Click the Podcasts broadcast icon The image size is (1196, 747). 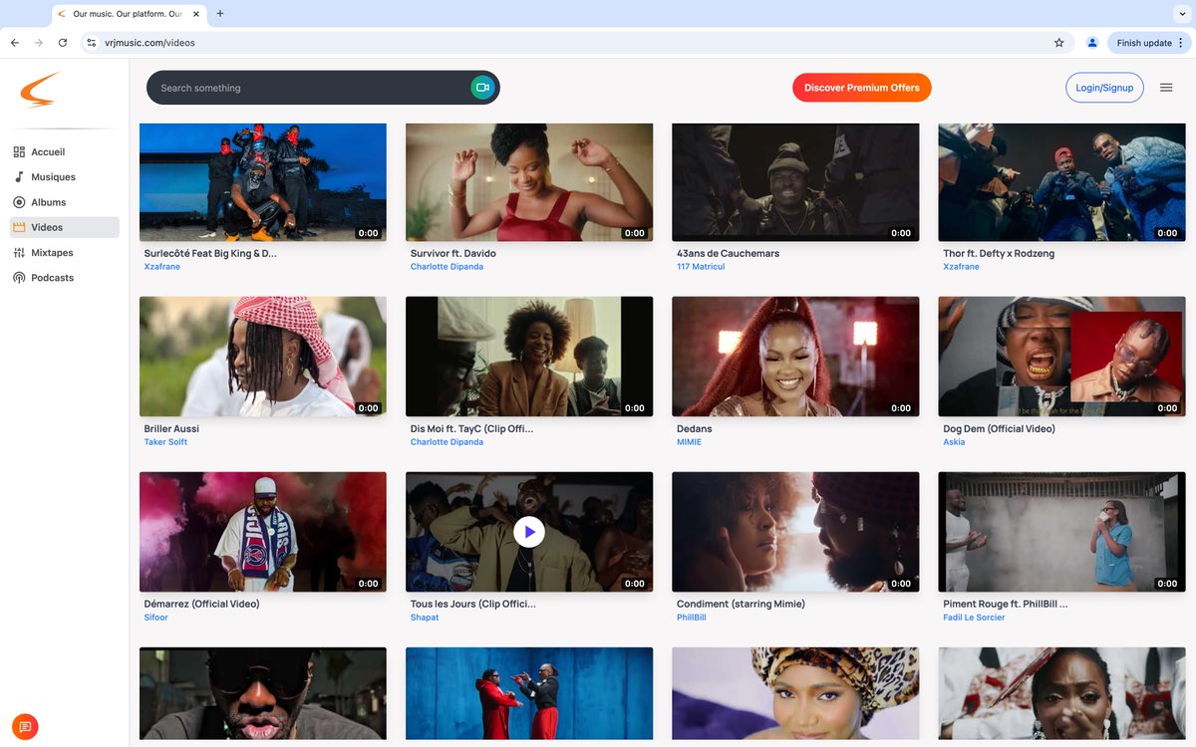point(19,278)
